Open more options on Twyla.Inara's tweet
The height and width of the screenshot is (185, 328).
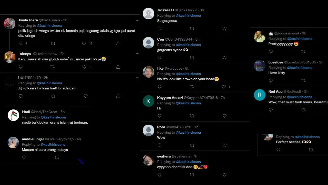[x=138, y=20]
